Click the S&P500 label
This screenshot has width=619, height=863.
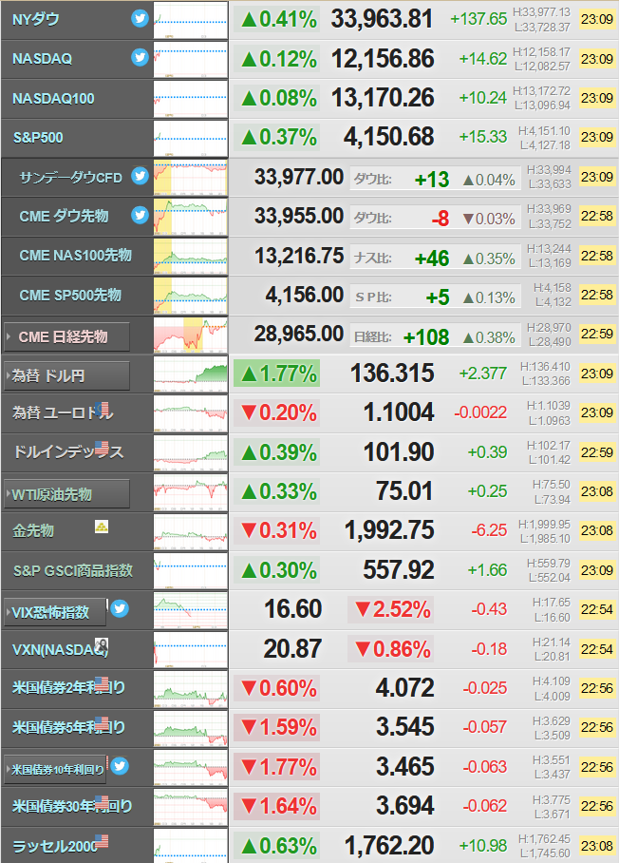(x=38, y=138)
